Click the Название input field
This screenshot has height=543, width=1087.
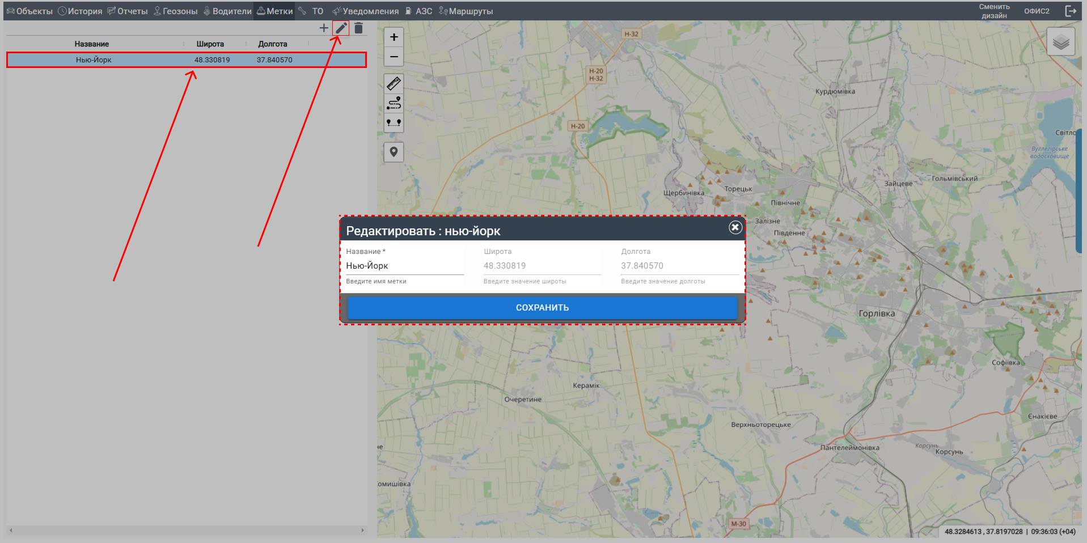(405, 266)
